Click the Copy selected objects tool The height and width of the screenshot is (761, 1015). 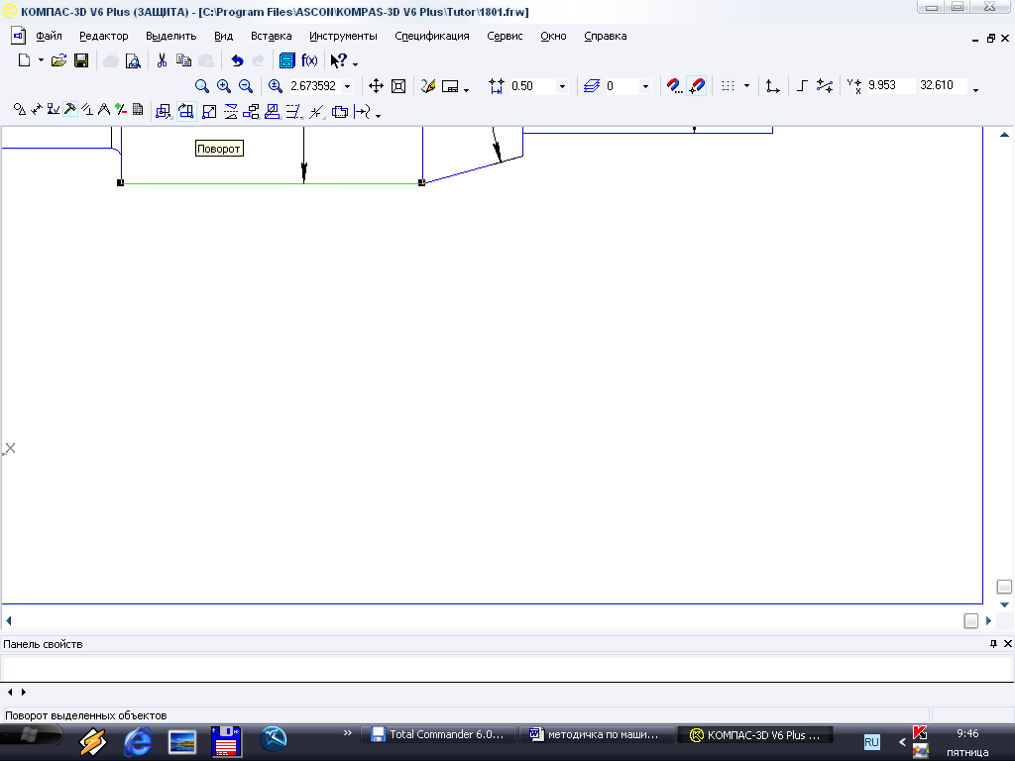(251, 112)
